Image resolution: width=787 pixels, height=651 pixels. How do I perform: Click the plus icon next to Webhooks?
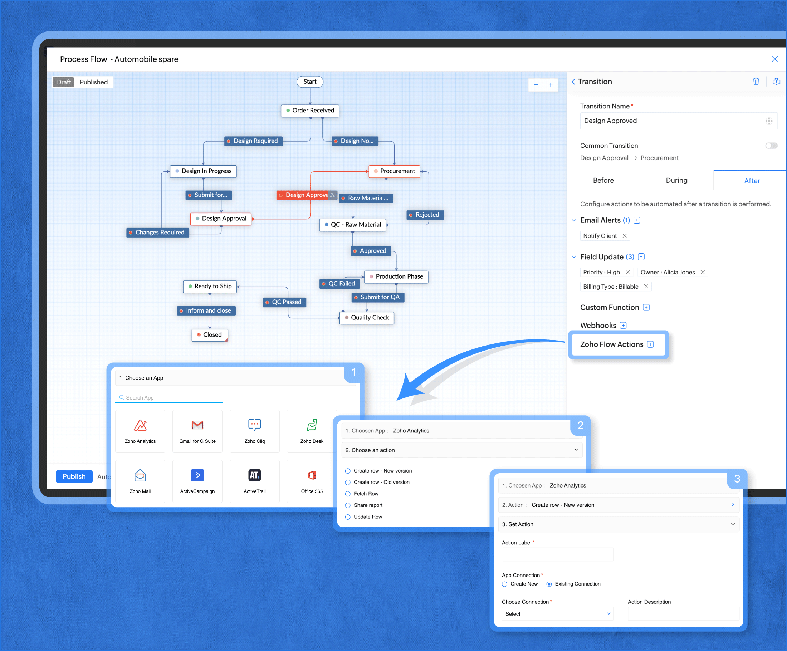pos(623,325)
